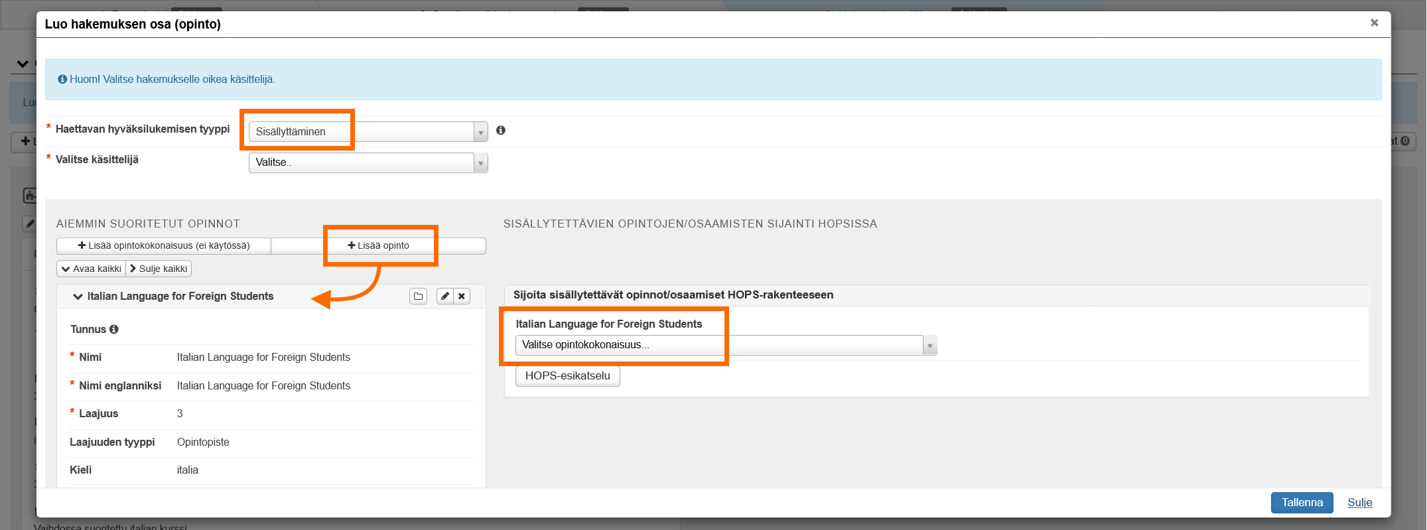1427x530 pixels.
Task: Click the Lisää opinto button
Action: 379,245
